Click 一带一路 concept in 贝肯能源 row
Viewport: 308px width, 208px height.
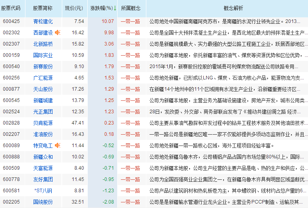pos(131,123)
